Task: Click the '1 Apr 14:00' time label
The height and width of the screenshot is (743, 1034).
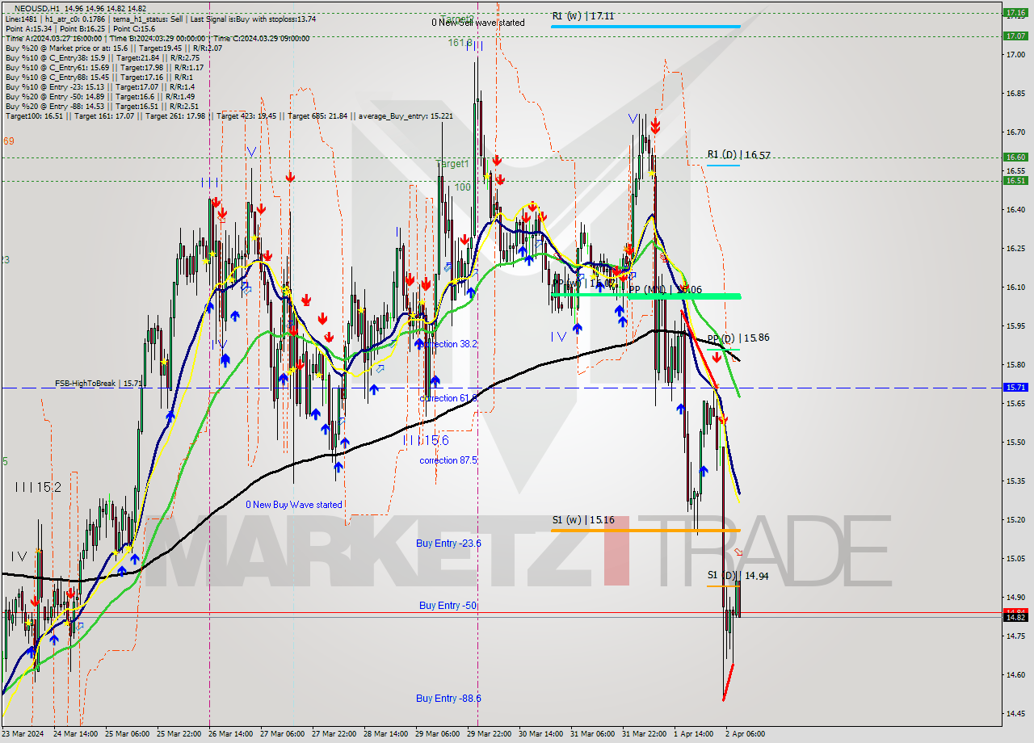Action: (695, 734)
